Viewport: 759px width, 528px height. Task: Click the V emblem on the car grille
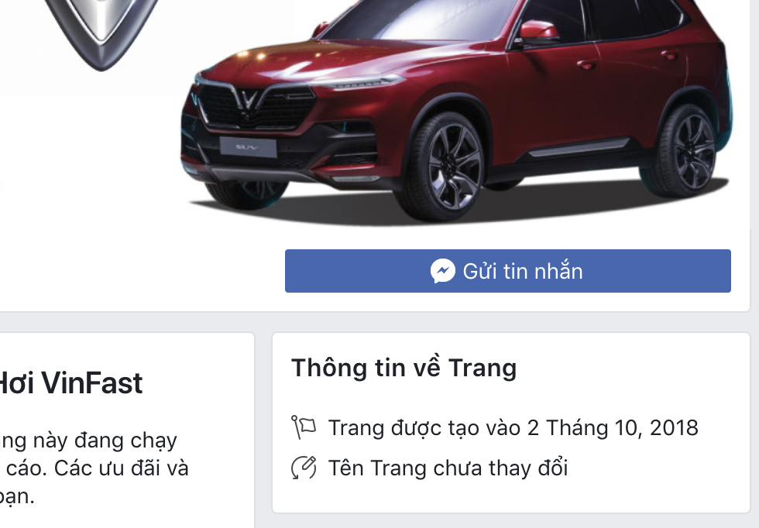249,100
